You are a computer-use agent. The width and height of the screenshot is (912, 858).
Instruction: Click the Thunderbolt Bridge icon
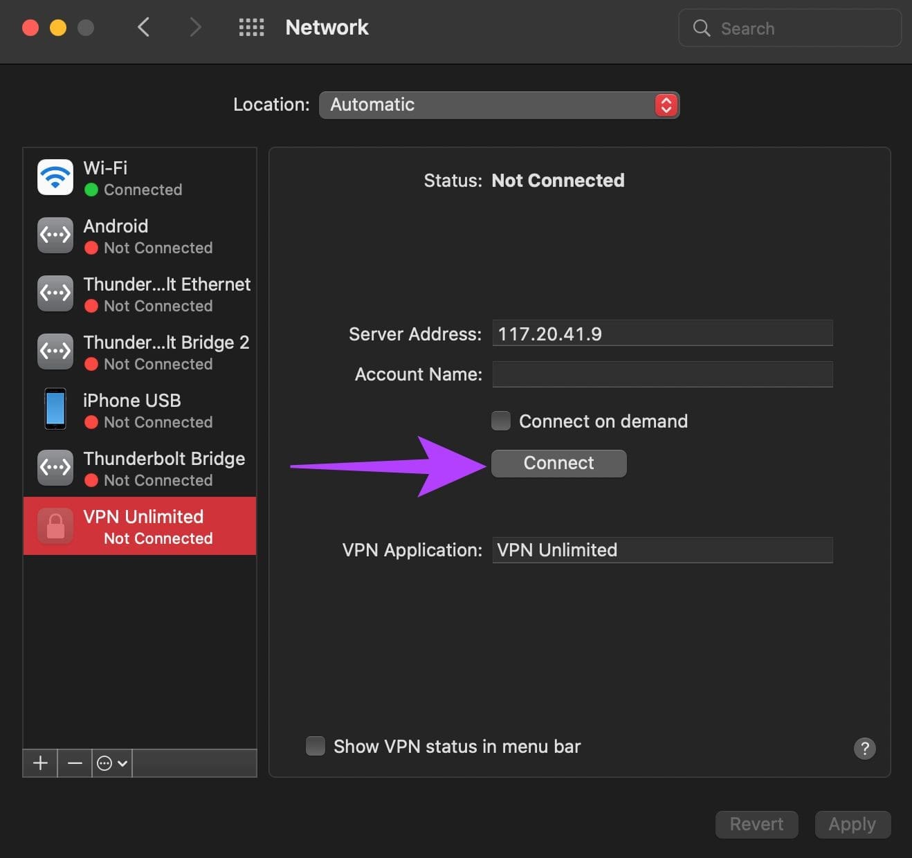coord(55,467)
